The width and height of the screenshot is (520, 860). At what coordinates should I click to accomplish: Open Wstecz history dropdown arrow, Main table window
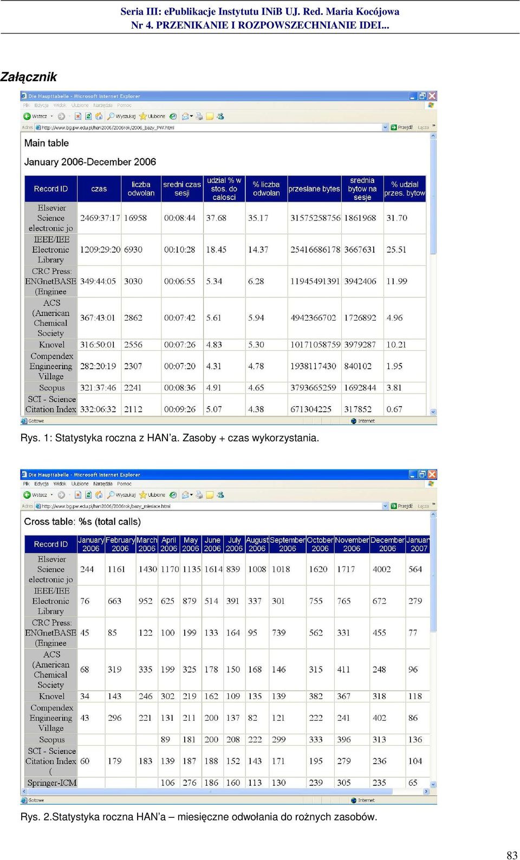point(51,116)
